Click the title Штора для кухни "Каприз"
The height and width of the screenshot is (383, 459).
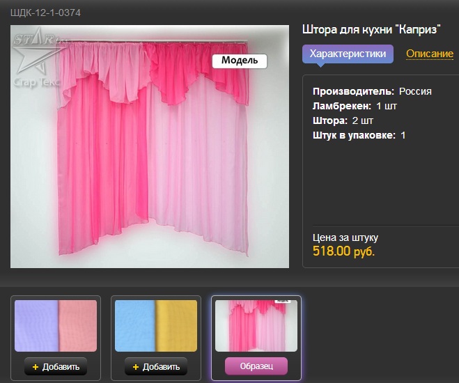[x=371, y=29]
